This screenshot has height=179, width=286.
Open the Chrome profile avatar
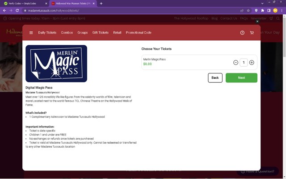[275, 11]
